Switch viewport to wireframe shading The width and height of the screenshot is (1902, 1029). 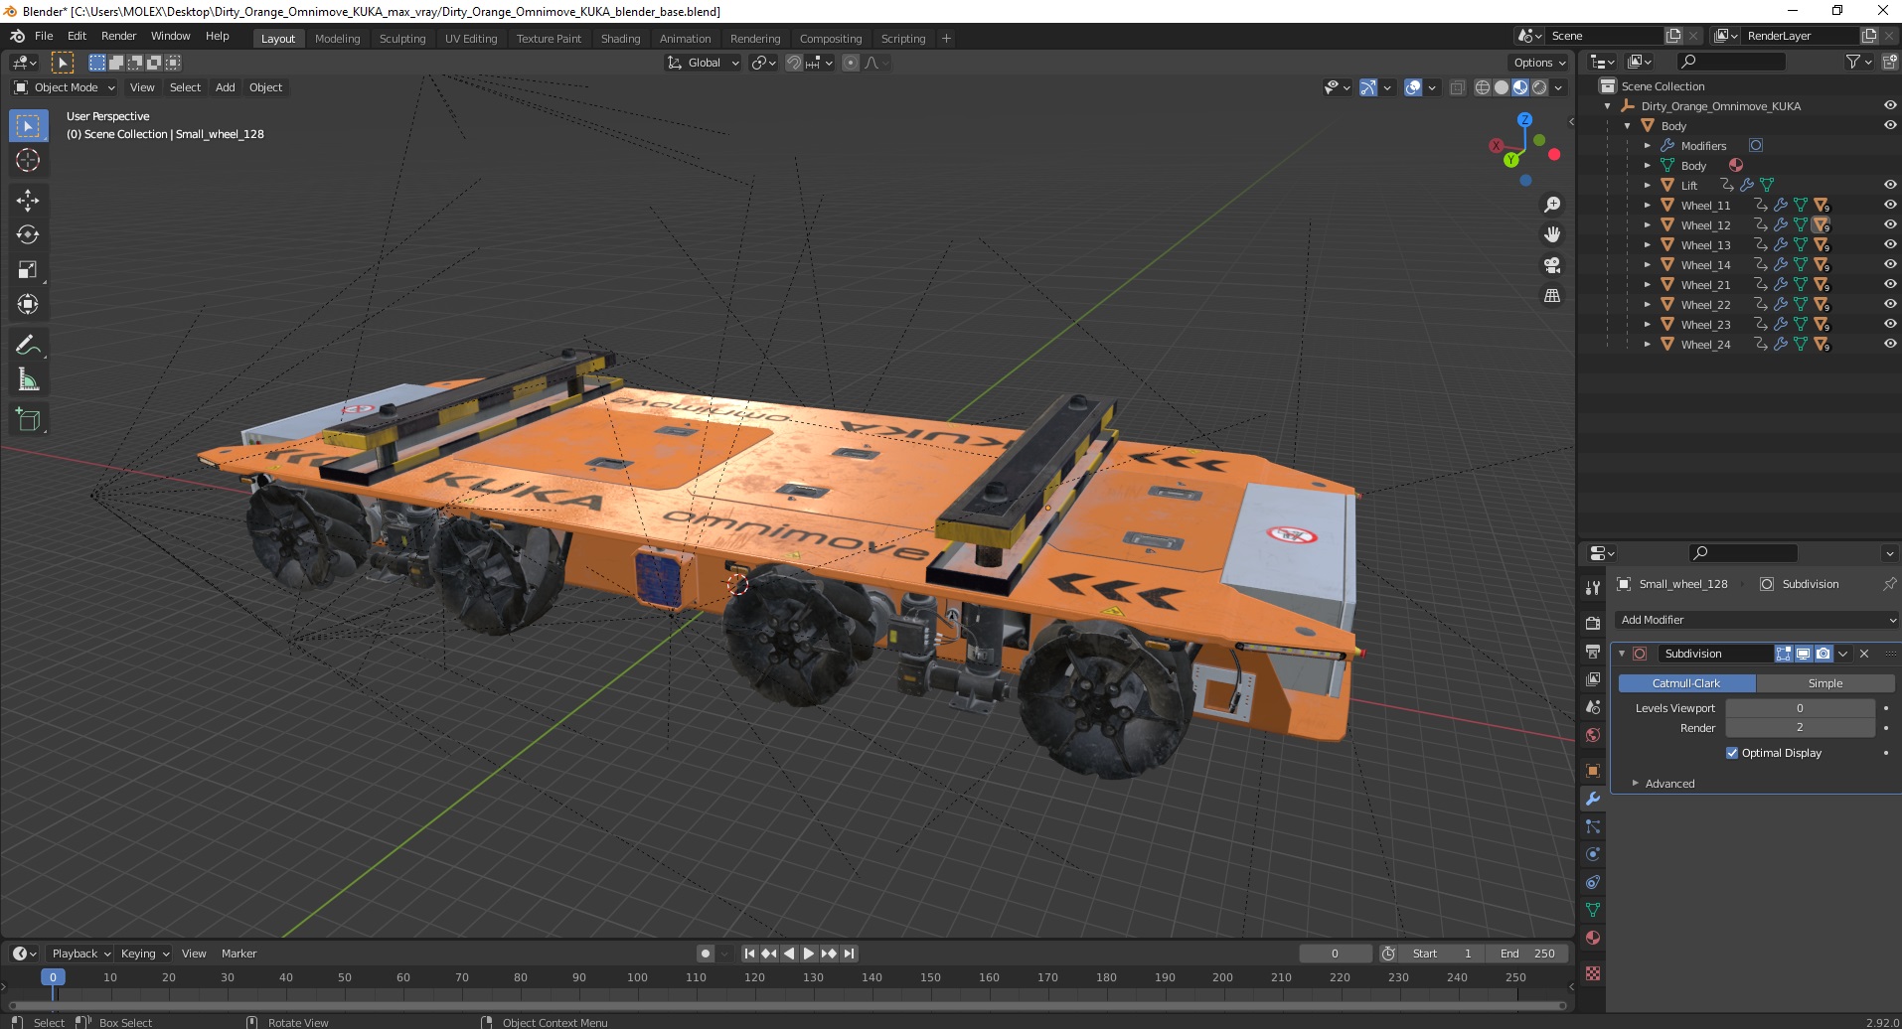point(1483,87)
